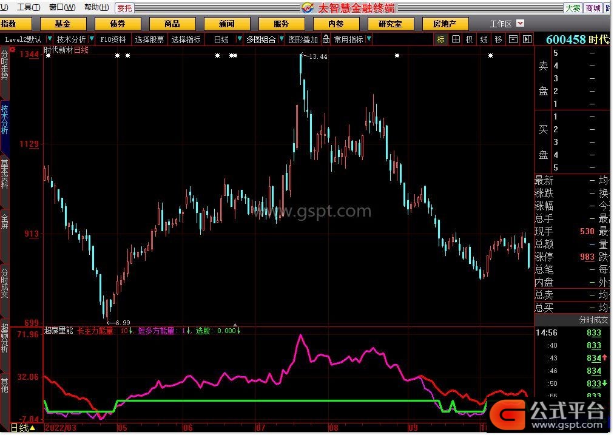This screenshot has height=435, width=614.
Task: Select the 服务 yellow tab
Action: (281, 24)
